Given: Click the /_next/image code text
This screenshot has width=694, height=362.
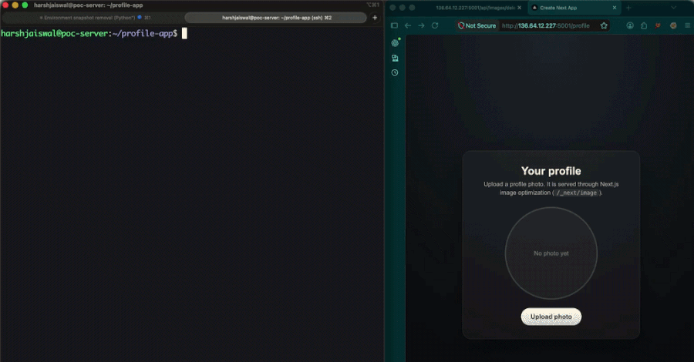Looking at the screenshot, I should (x=576, y=193).
